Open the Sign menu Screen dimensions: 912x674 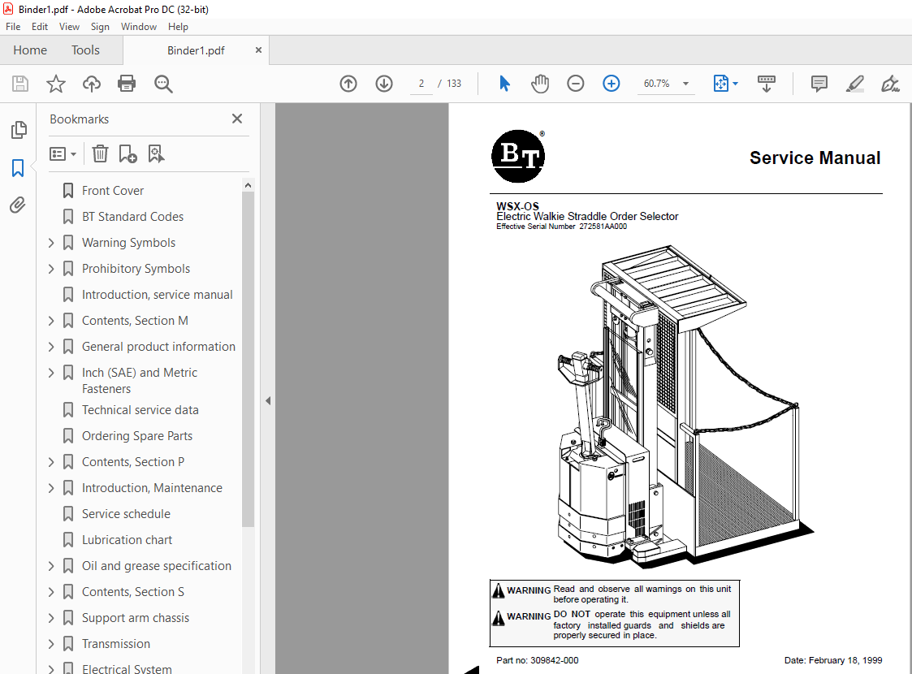point(100,27)
